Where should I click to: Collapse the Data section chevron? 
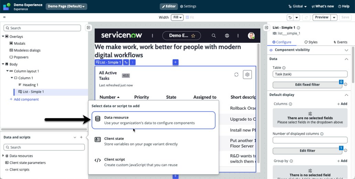346,59
